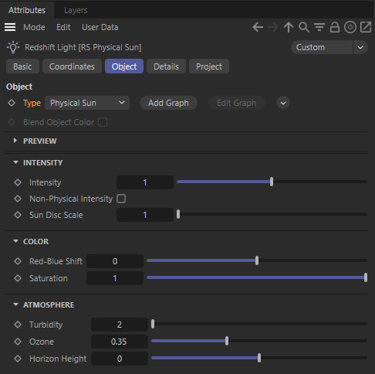Viewport: 375px width, 374px height.
Task: Go back with the left arrow icon
Action: [x=258, y=27]
